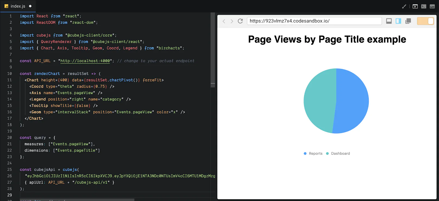The image size is (439, 201).
Task: Click 'chartPivot' on line 11
Action: pyautogui.click(x=121, y=80)
